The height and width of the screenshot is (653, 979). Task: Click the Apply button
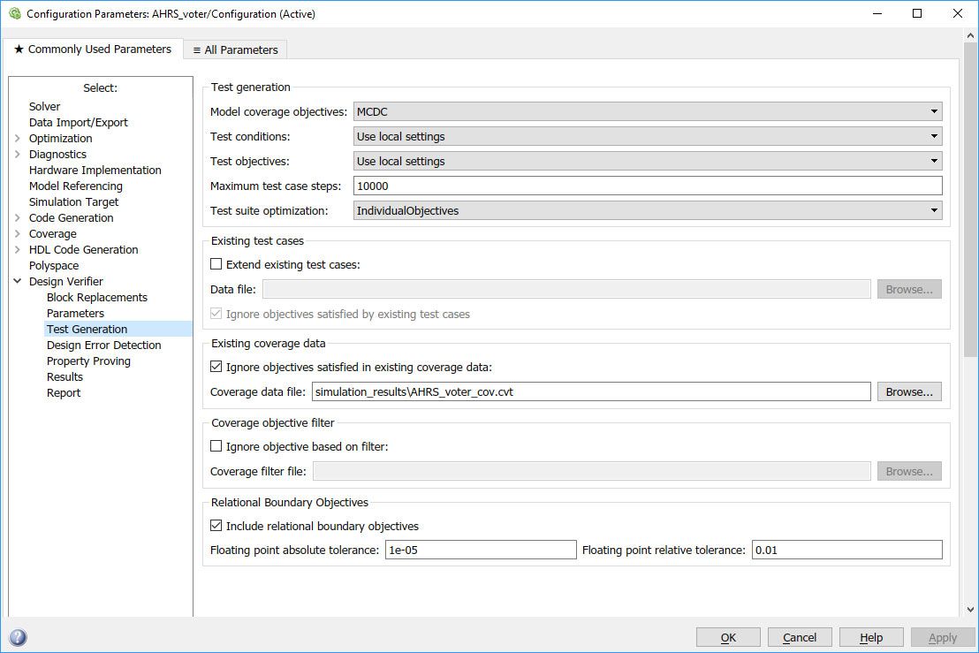pyautogui.click(x=942, y=637)
